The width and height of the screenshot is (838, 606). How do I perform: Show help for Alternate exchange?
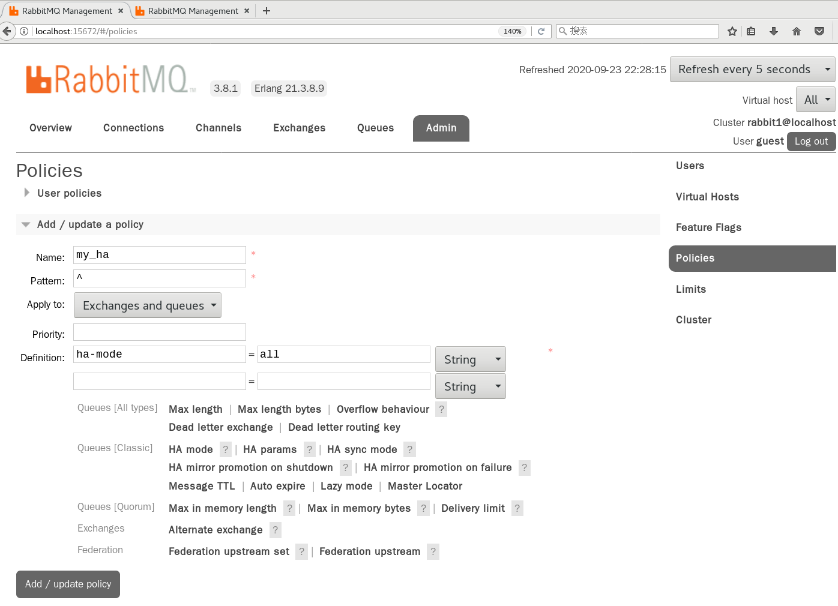[x=276, y=530]
